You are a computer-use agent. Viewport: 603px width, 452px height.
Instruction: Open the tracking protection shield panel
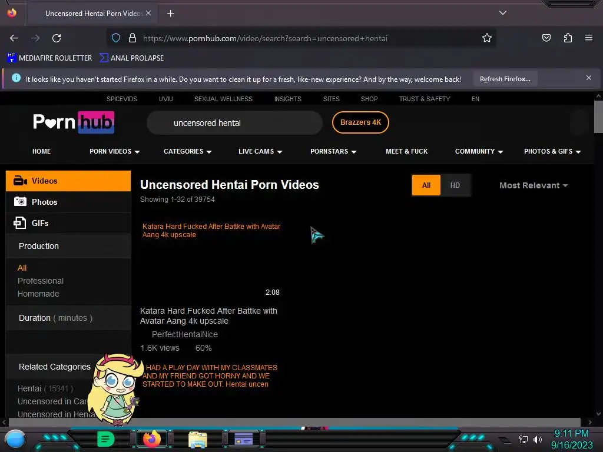(116, 38)
